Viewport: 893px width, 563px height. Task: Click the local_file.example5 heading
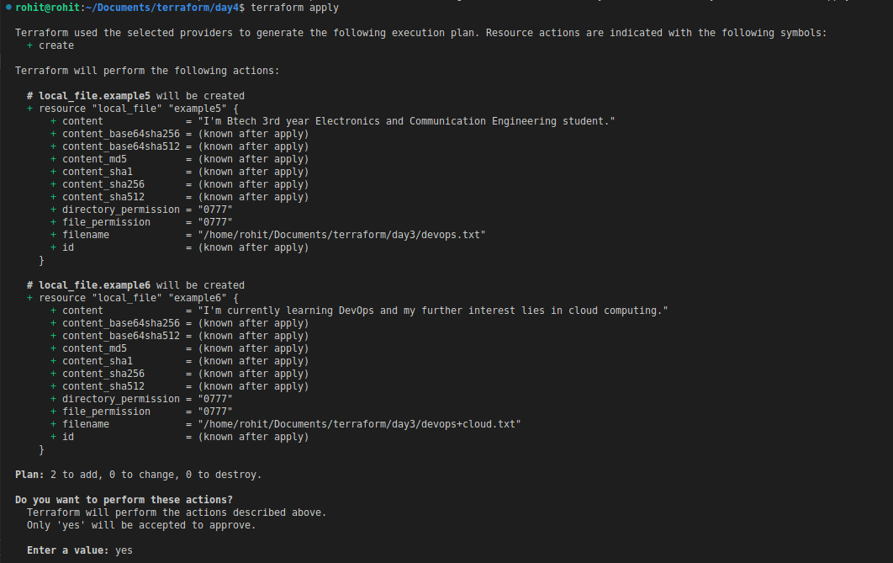click(94, 96)
